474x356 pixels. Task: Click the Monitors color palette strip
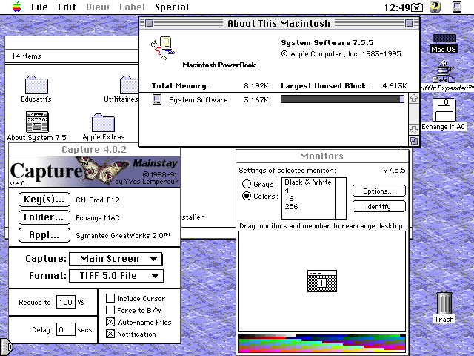coord(322,343)
